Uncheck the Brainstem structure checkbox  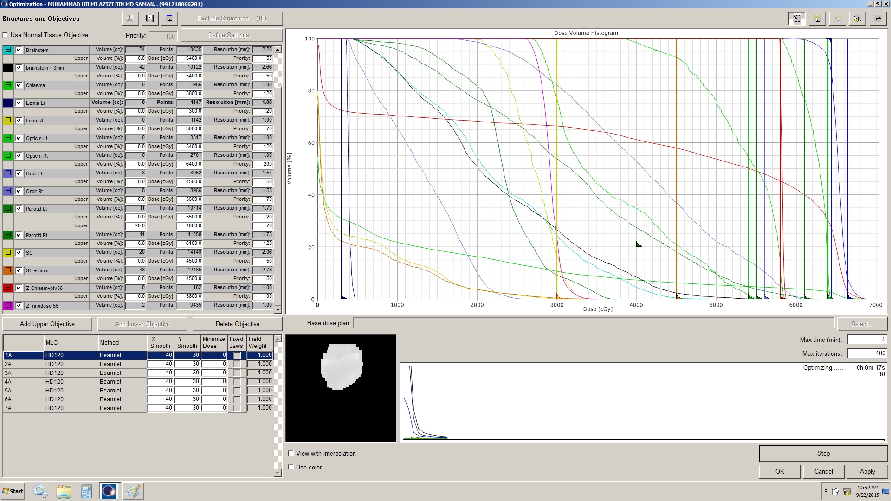pos(19,50)
